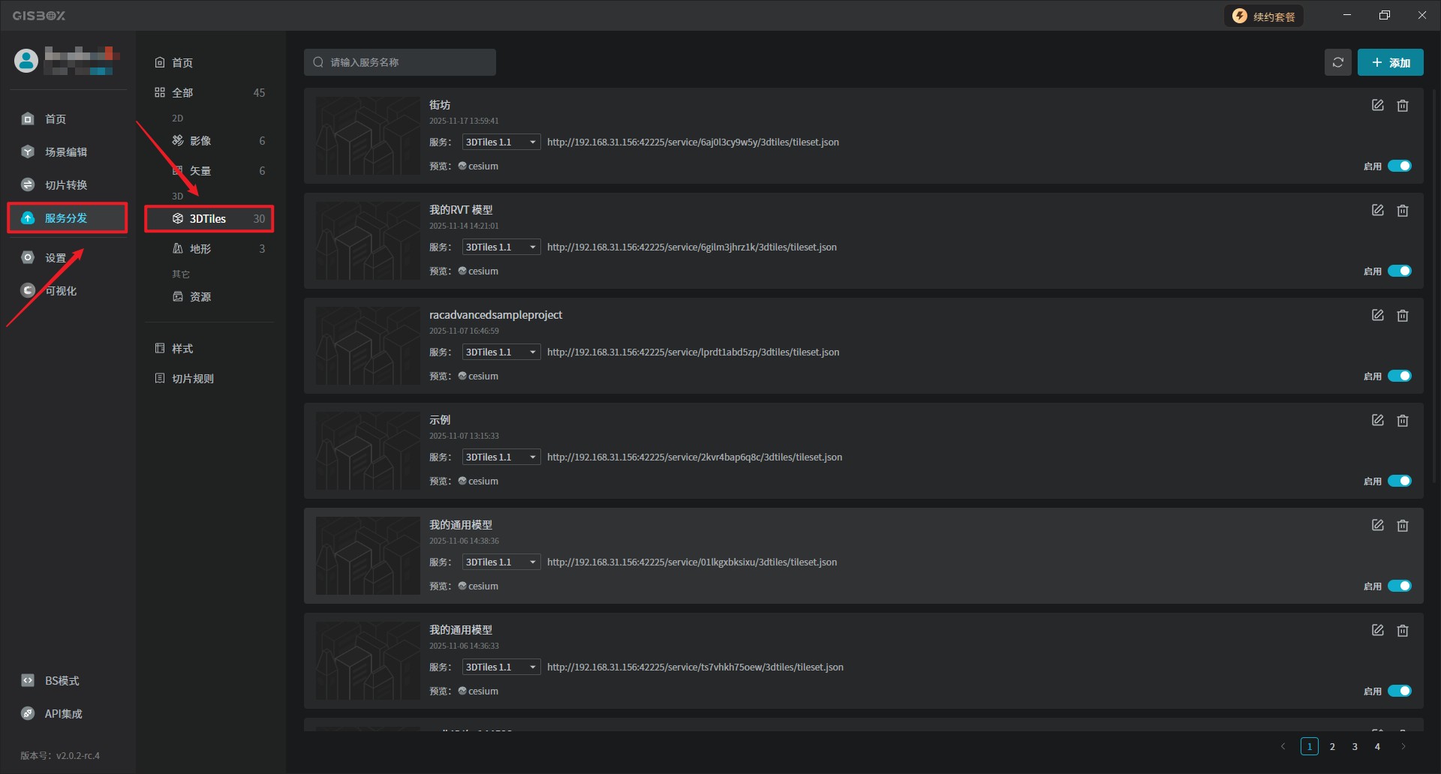Click the 添加 add button
This screenshot has height=774, width=1441.
pos(1390,62)
